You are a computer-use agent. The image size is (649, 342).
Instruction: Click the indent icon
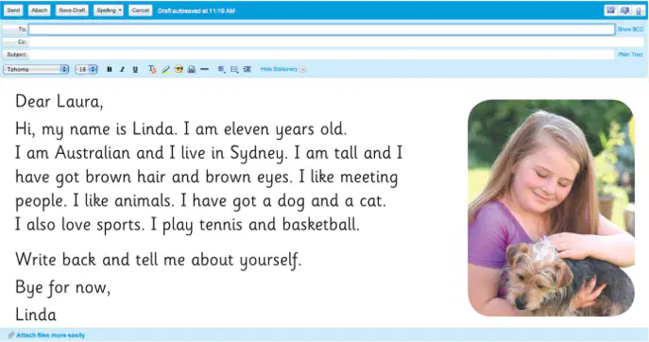point(248,69)
